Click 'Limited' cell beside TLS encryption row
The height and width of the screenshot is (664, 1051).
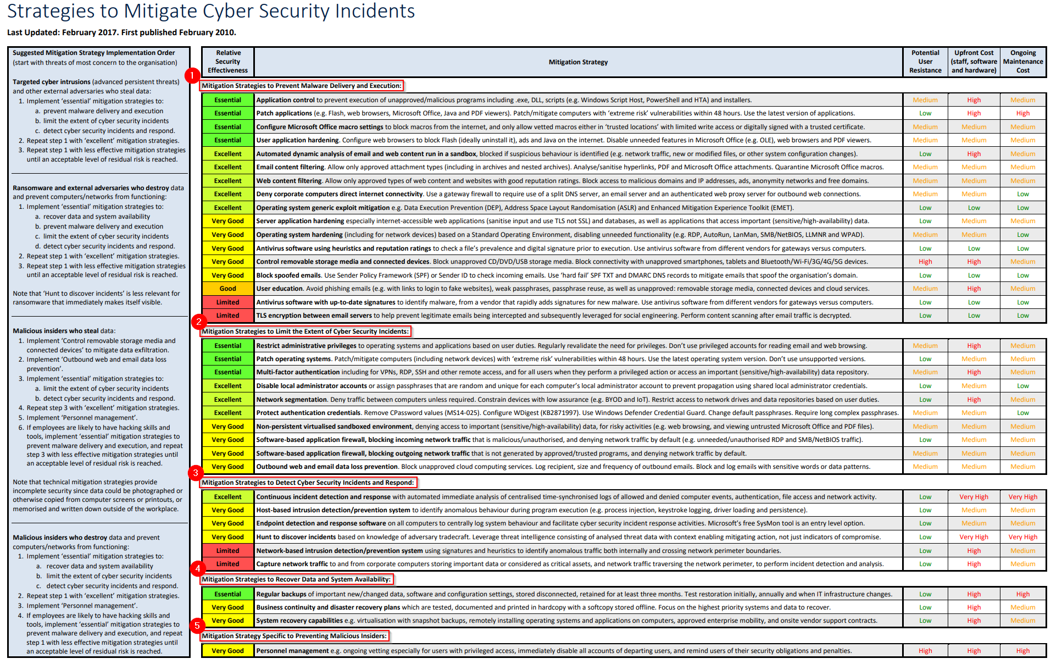click(x=228, y=316)
